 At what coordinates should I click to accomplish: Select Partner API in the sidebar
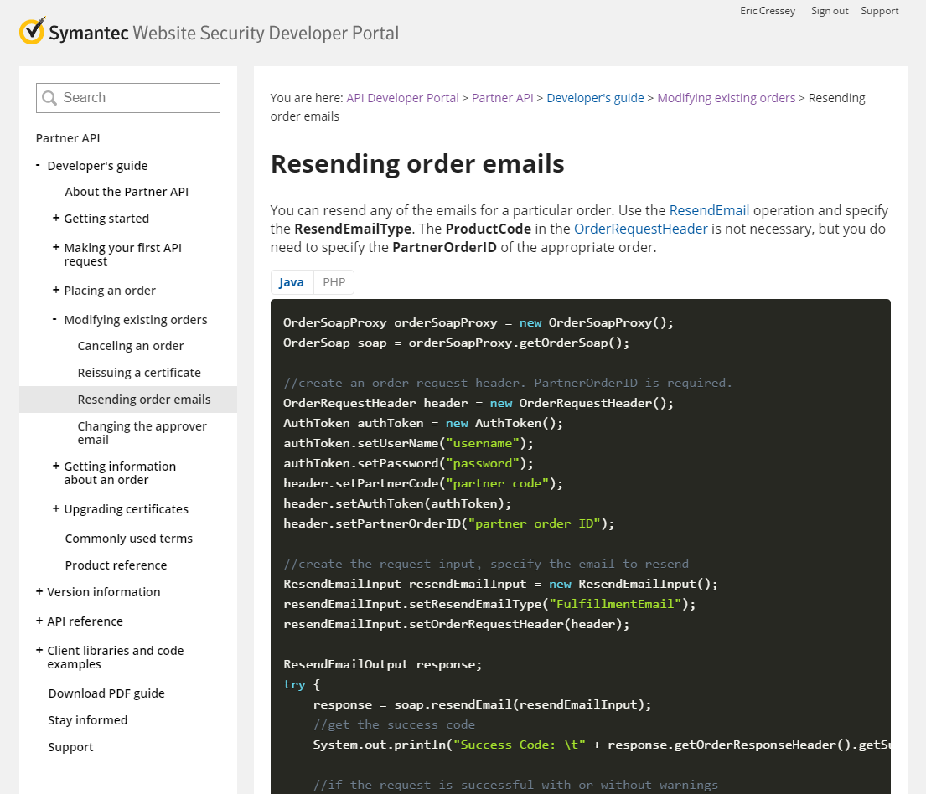tap(68, 138)
